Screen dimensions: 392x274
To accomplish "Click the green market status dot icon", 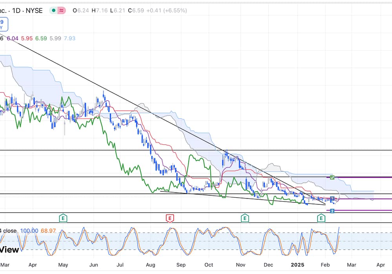I will coord(54,11).
